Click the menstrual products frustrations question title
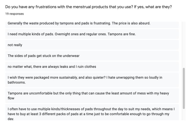Viewport: 188px width, 125px height. click(88, 7)
